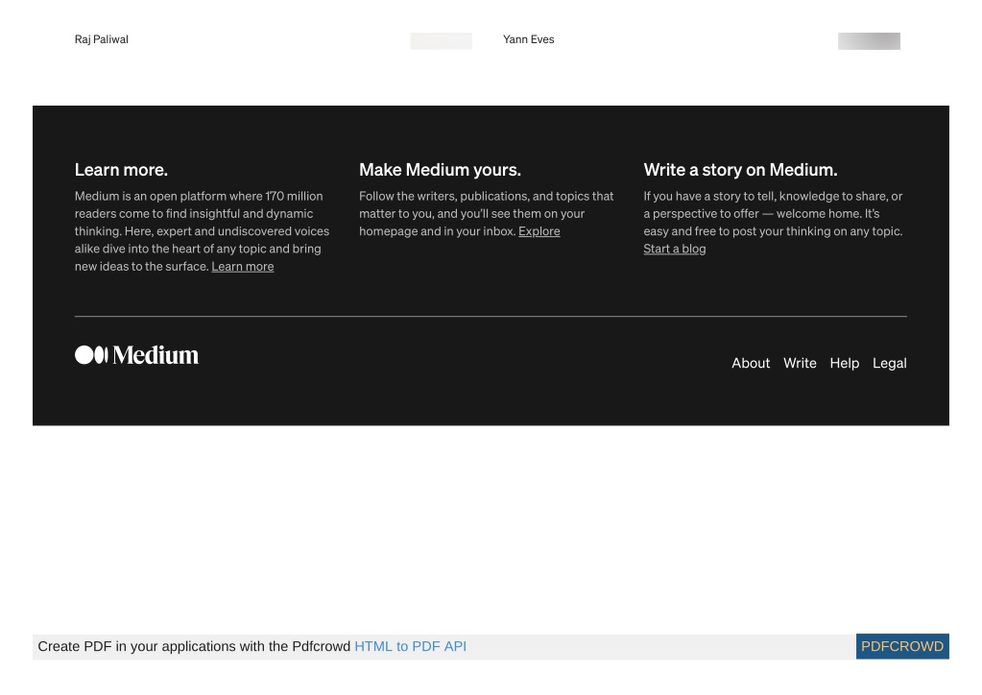The width and height of the screenshot is (982, 695).
Task: Go to the About page
Action: 751,363
